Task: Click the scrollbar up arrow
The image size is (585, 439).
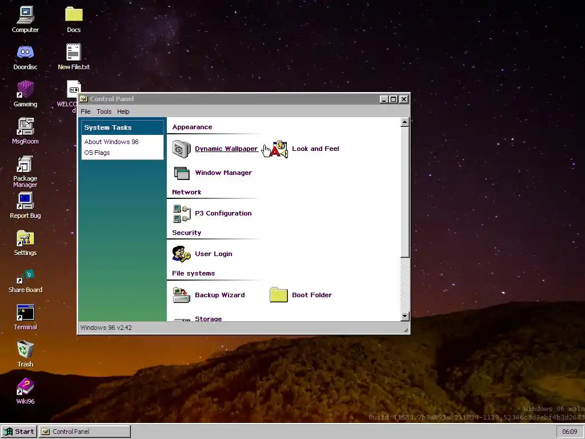Action: click(405, 122)
